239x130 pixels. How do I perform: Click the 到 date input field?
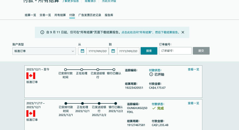(x=128, y=51)
